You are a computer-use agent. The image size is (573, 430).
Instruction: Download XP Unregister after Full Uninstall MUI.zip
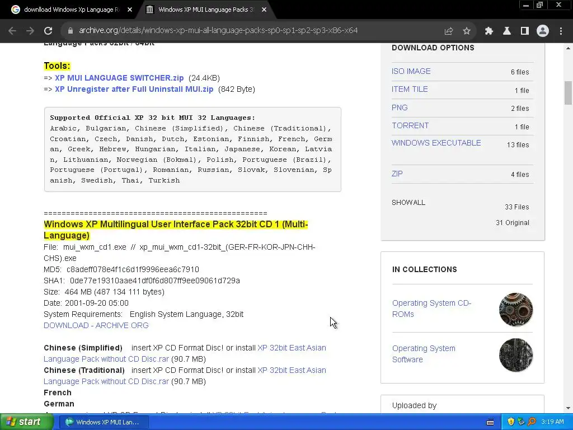[134, 89]
